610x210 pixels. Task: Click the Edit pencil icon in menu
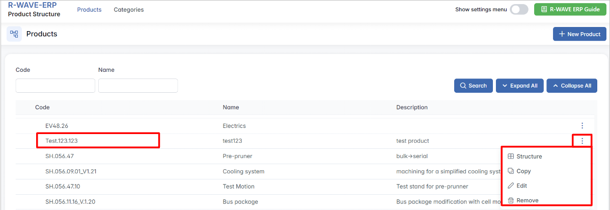(511, 186)
